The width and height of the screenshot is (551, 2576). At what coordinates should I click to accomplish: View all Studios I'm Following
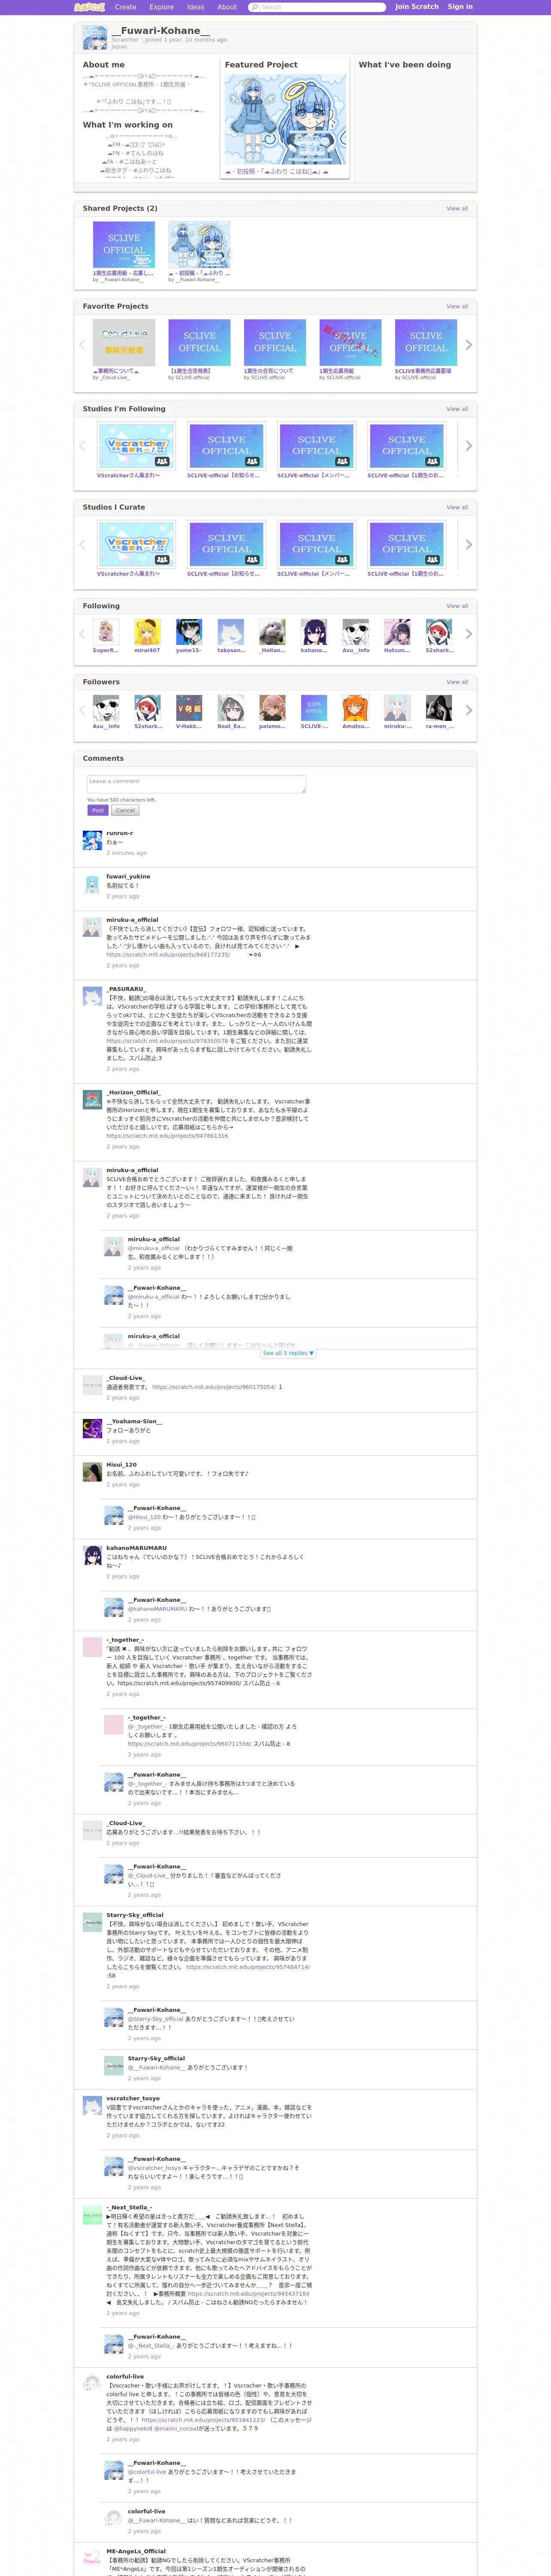pyautogui.click(x=457, y=409)
